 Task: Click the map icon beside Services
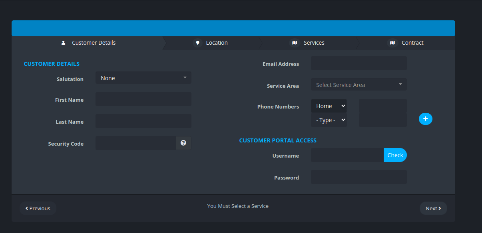pyautogui.click(x=295, y=43)
